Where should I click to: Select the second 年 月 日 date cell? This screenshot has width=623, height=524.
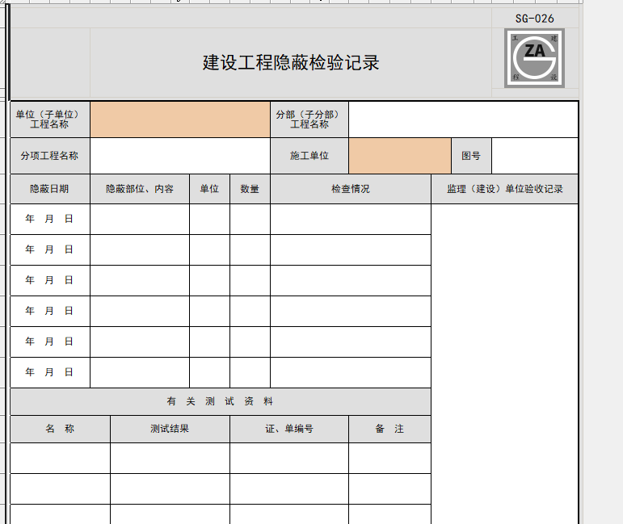50,249
